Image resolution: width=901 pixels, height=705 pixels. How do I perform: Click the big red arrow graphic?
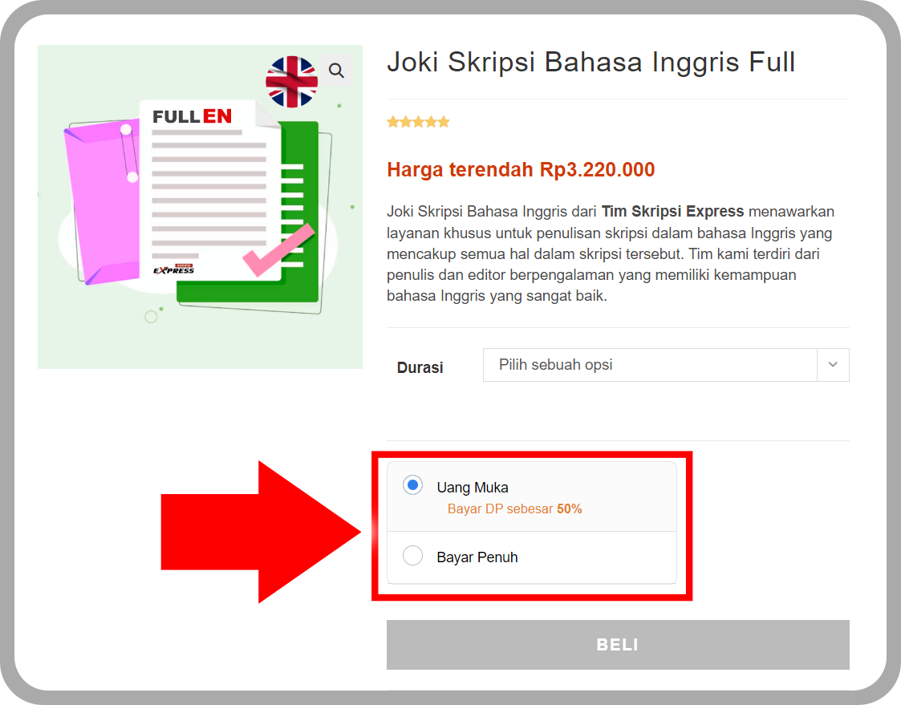coord(260,532)
